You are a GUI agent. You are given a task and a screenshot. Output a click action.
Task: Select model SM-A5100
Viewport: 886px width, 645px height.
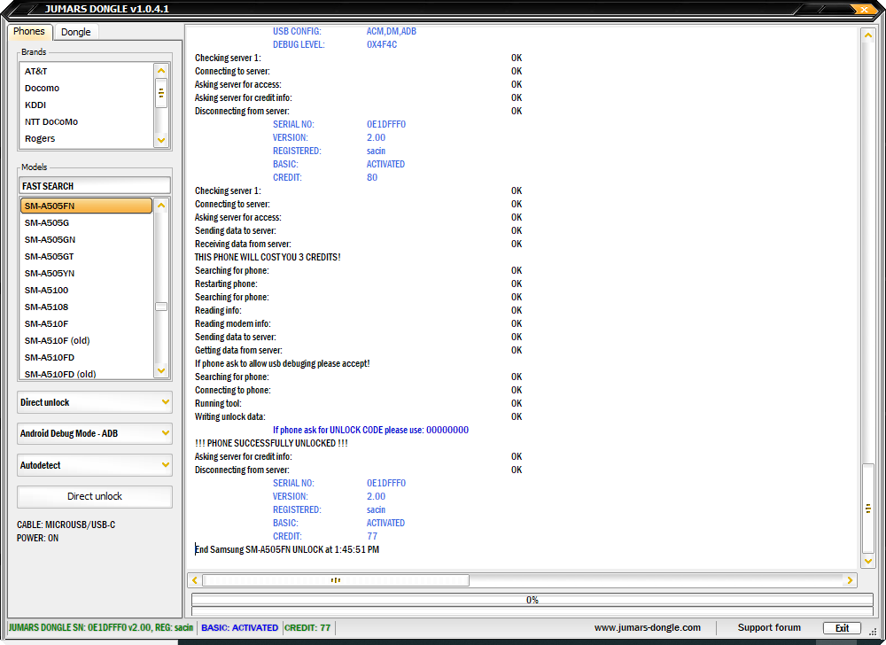[x=86, y=291]
